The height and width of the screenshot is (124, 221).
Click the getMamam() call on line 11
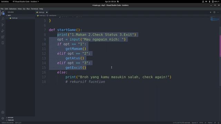(x=76, y=49)
